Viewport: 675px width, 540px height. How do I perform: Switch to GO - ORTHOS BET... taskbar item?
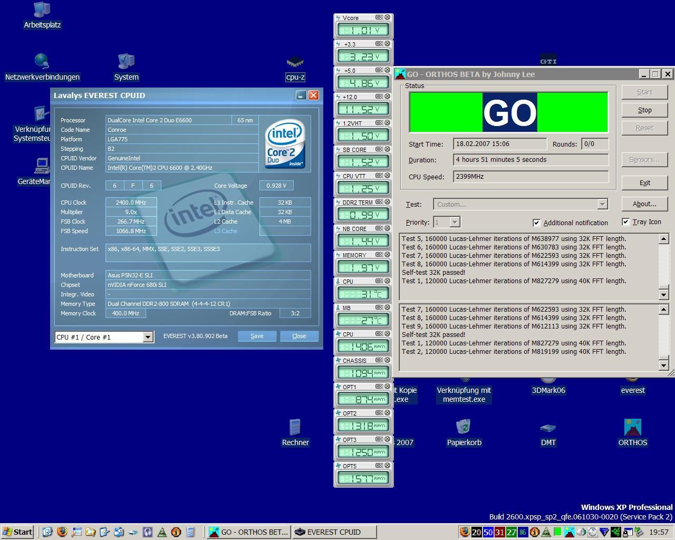click(248, 532)
